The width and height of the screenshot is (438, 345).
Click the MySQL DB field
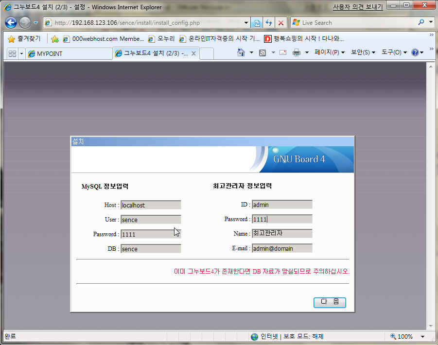151,248
